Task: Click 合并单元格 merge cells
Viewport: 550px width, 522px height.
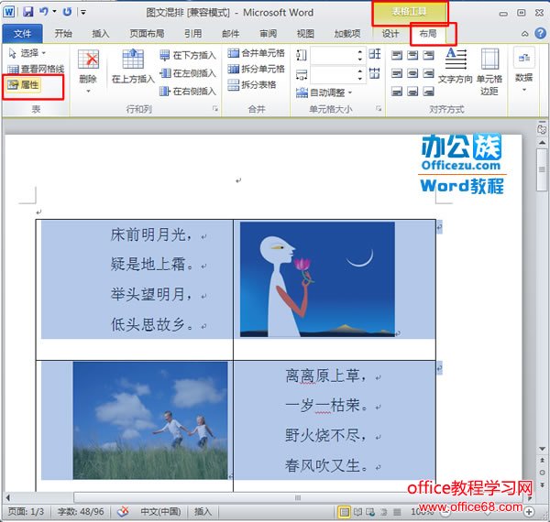Action: click(256, 53)
